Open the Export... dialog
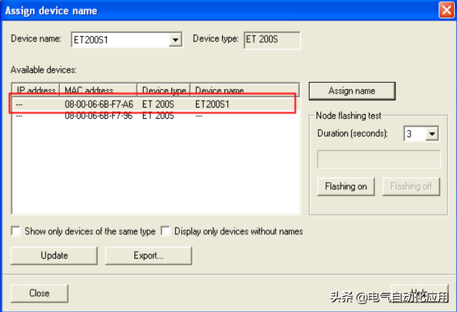Screen dimensions: 458x312 (148, 255)
